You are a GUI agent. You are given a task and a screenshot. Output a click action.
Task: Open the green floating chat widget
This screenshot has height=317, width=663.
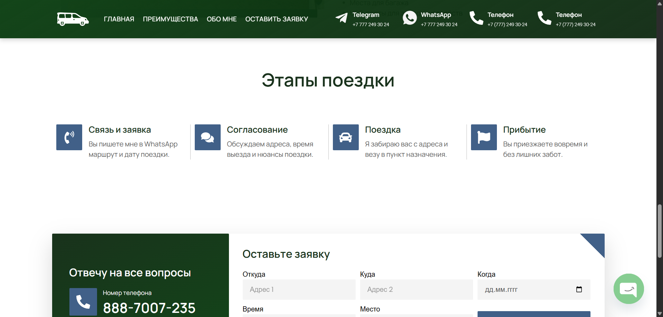click(628, 289)
